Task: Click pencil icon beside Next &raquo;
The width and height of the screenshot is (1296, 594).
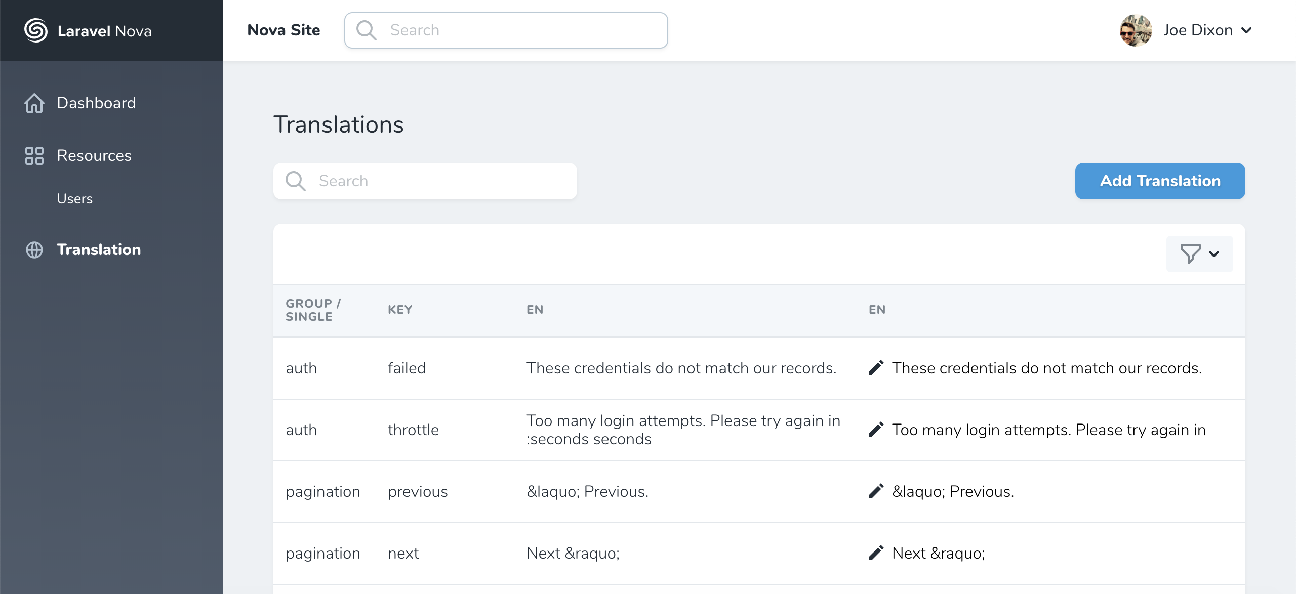Action: click(x=876, y=553)
